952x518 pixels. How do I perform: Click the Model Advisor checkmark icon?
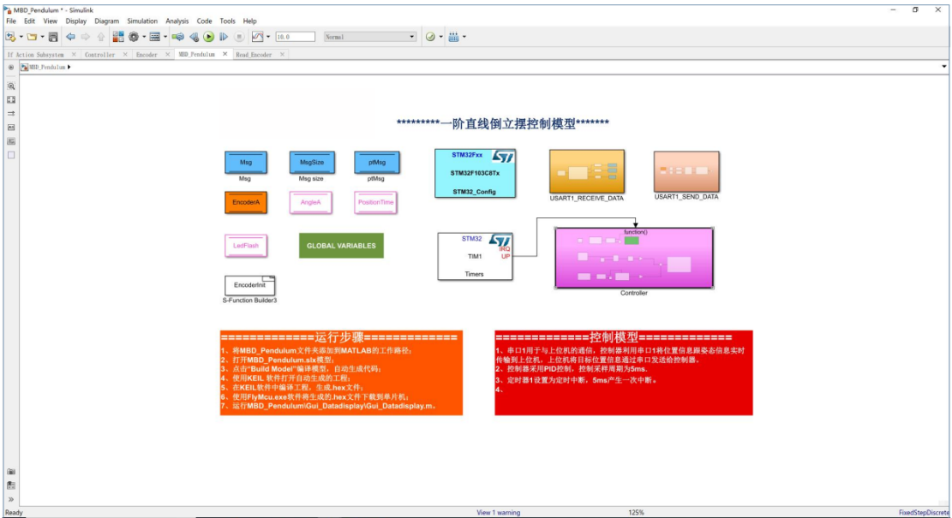point(430,37)
